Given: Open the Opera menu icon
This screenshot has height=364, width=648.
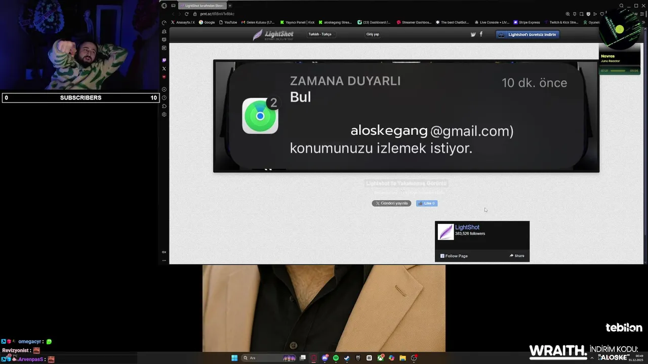Looking at the screenshot, I should pos(164,6).
